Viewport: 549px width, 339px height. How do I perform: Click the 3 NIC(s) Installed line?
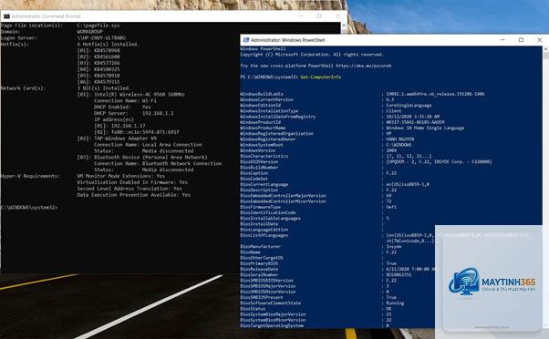(x=104, y=88)
